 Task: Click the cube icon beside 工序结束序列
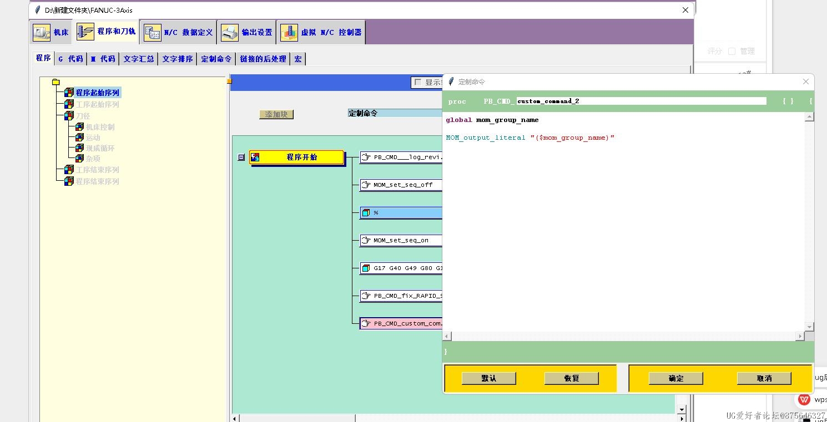[x=69, y=170]
